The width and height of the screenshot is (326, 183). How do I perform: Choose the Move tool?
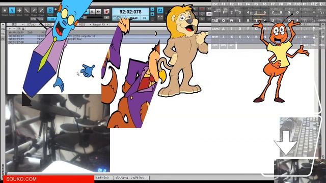19,10
